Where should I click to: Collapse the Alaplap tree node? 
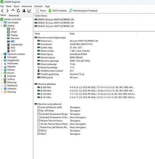[2, 26]
